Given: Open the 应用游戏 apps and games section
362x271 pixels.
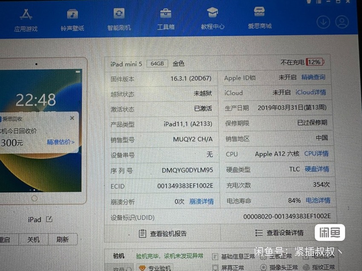Looking at the screenshot, I should point(26,20).
